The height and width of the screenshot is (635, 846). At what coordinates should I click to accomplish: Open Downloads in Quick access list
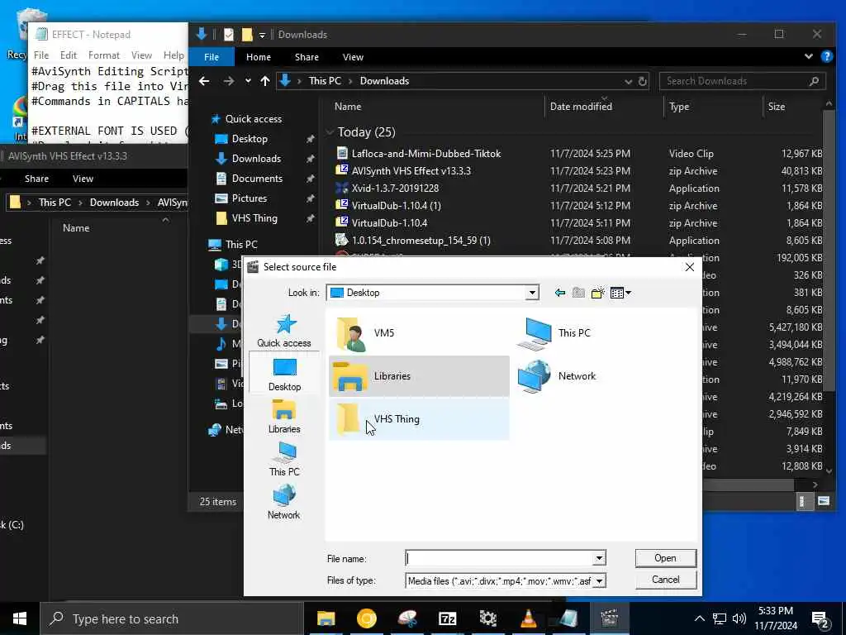click(x=256, y=159)
